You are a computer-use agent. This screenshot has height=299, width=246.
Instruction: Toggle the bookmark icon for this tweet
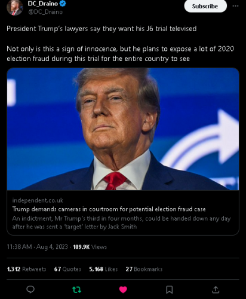(170, 289)
